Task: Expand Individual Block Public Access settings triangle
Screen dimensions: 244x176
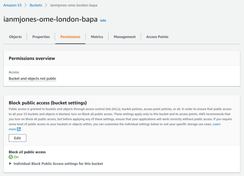Action: click(x=10, y=164)
